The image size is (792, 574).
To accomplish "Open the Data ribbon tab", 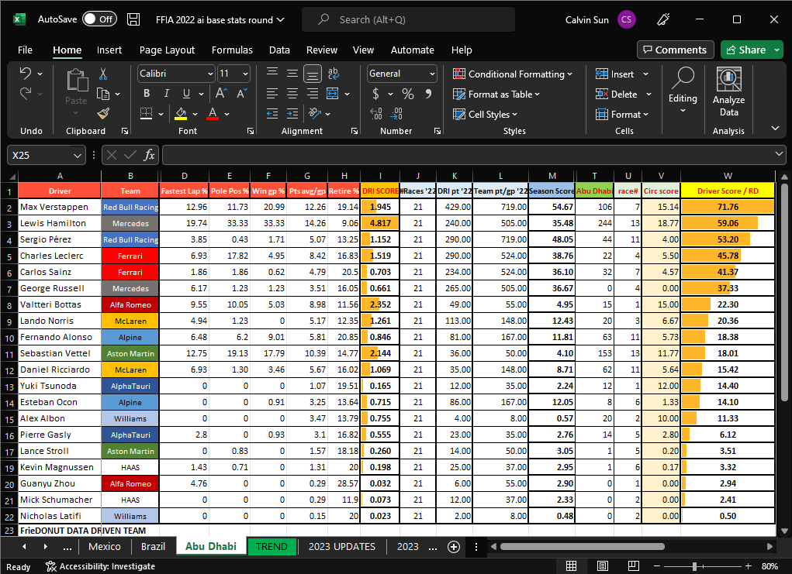I will pyautogui.click(x=279, y=50).
